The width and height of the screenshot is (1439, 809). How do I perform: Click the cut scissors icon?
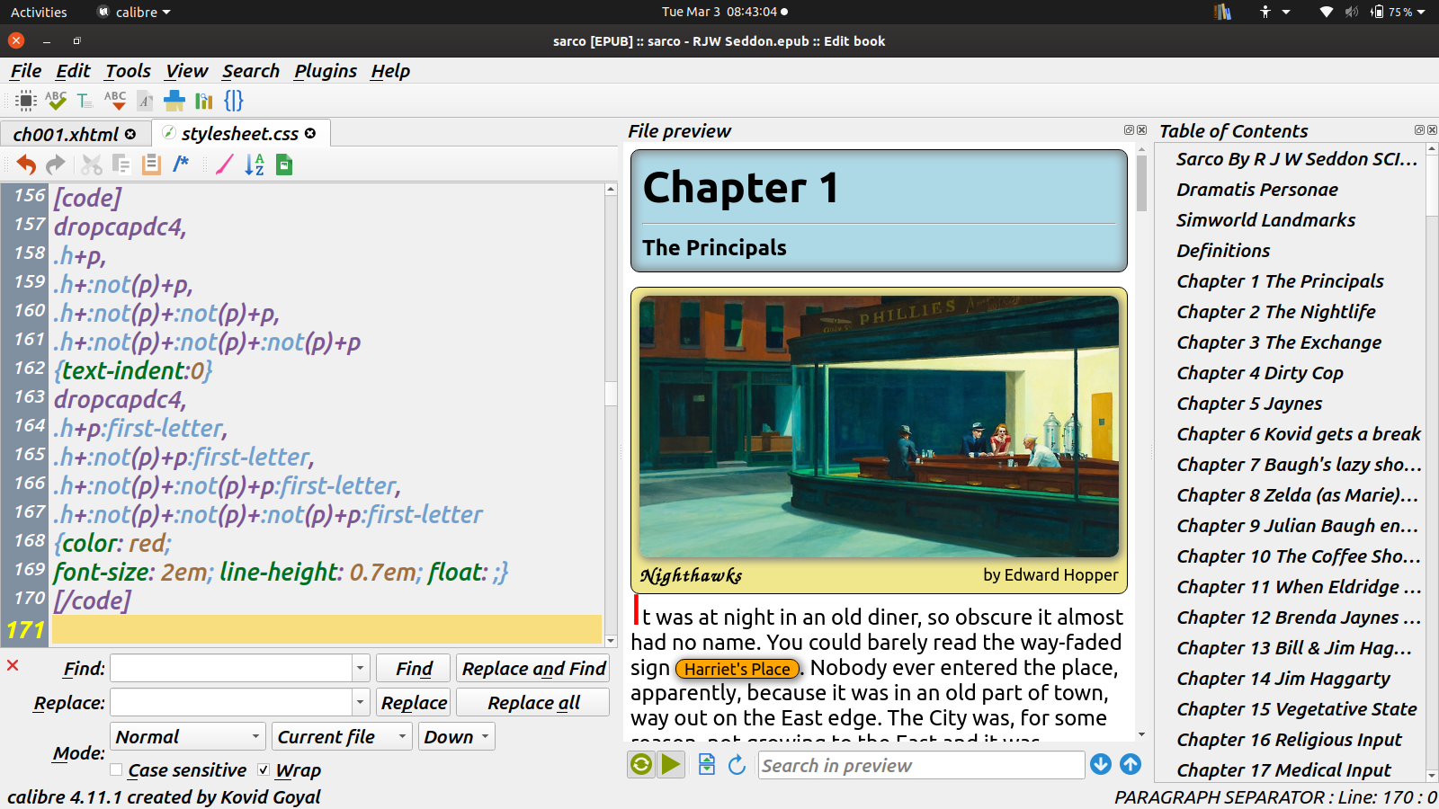92,164
